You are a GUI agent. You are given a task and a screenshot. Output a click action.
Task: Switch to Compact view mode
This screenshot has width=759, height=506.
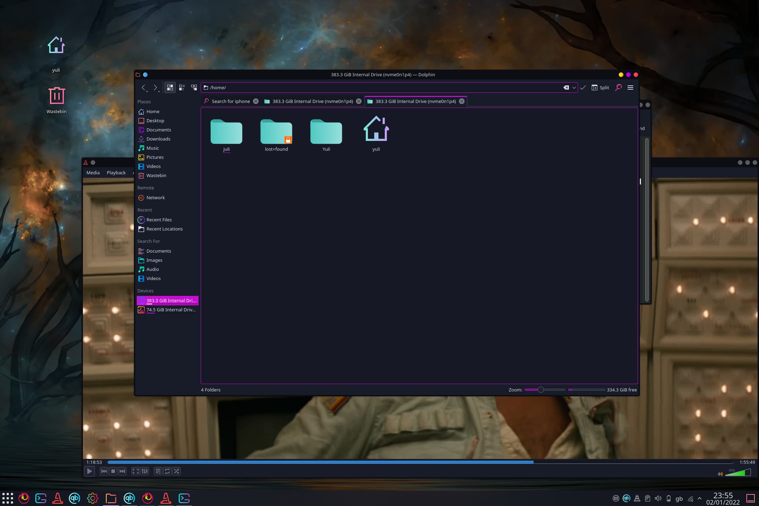(x=182, y=87)
